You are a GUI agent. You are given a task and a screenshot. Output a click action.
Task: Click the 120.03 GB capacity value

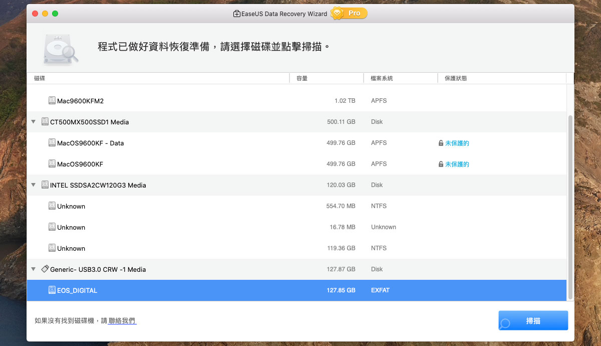pos(341,185)
